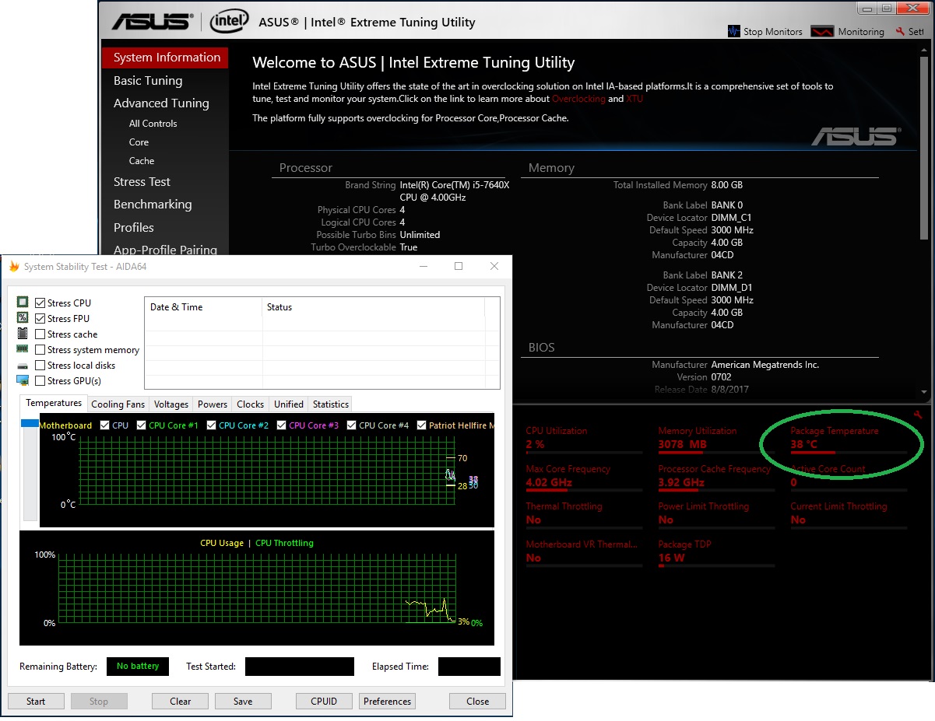
Task: Switch to the Clocks tab
Action: (x=251, y=404)
